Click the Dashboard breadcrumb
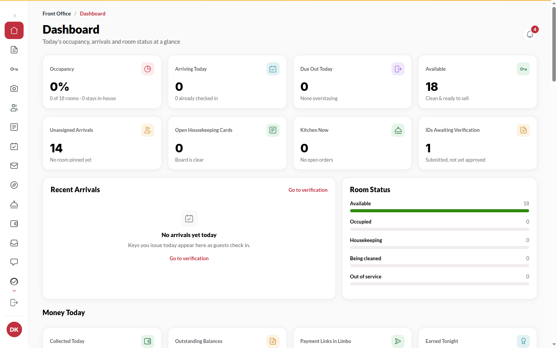The image size is (557, 348). (x=92, y=14)
